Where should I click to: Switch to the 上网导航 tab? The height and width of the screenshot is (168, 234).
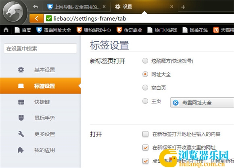click(77, 7)
